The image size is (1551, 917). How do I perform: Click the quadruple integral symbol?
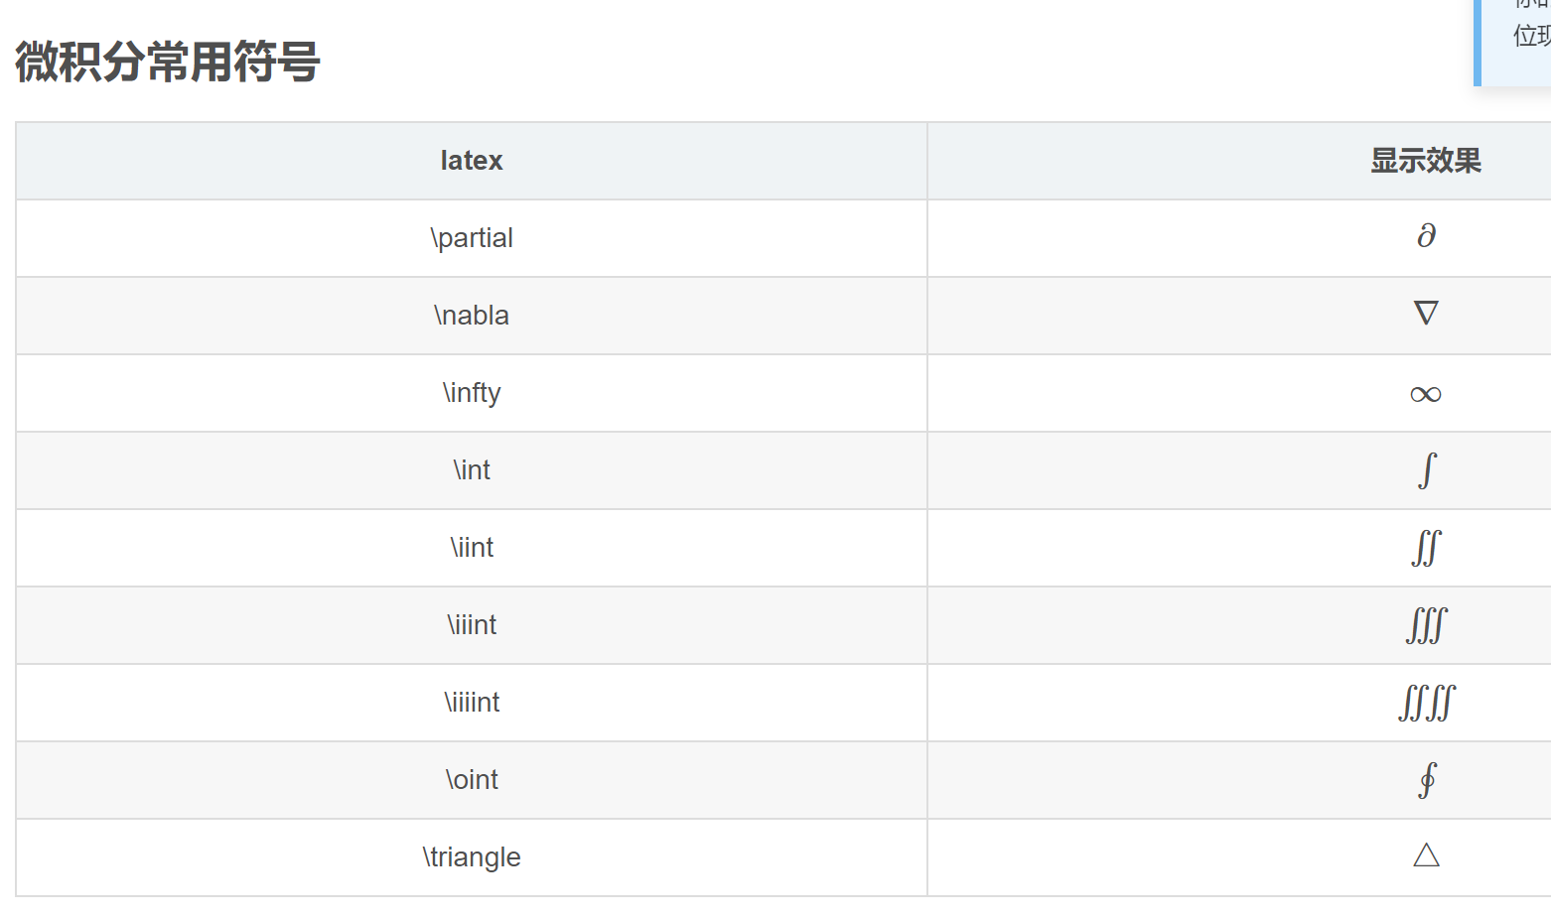pyautogui.click(x=1427, y=703)
